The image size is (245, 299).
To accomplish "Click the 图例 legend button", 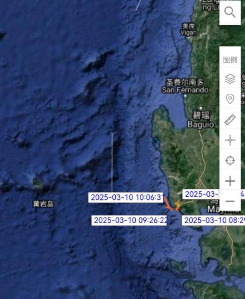I will point(230,60).
